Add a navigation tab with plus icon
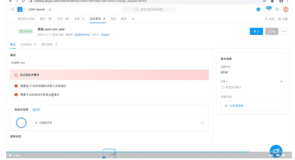Screen dimensions: 295x160 pos(133,19)
